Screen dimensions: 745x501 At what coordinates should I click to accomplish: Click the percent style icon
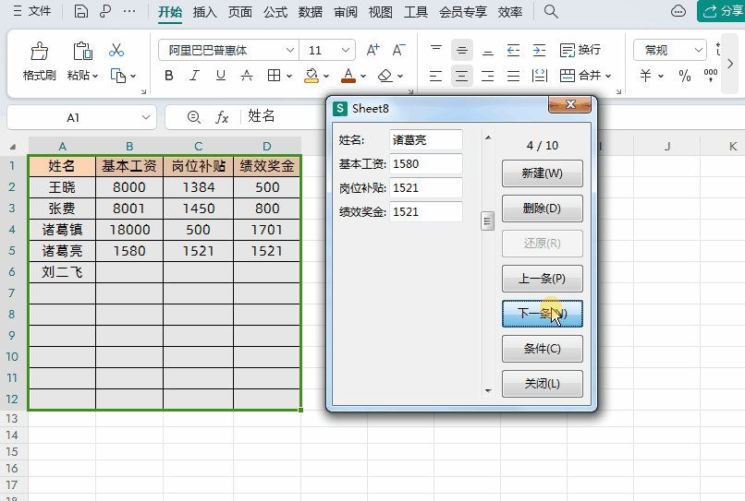click(685, 75)
